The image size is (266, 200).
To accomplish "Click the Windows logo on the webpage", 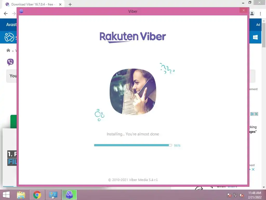I will [255, 37].
